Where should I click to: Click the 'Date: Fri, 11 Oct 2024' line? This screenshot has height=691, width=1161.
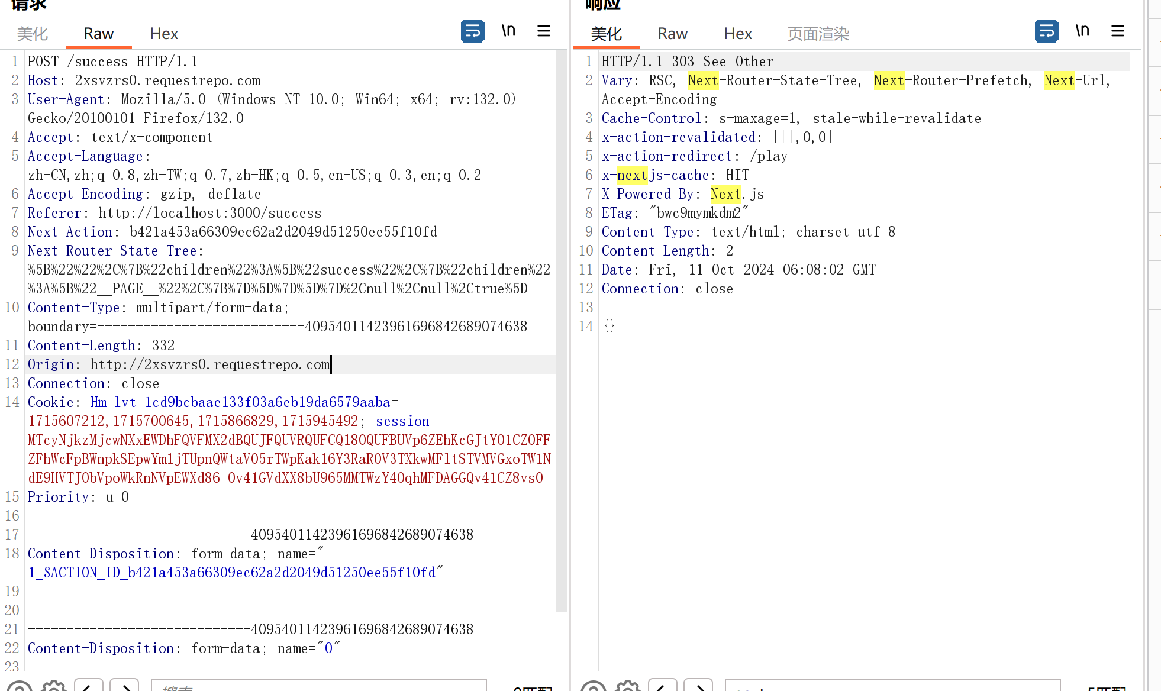[x=738, y=270]
